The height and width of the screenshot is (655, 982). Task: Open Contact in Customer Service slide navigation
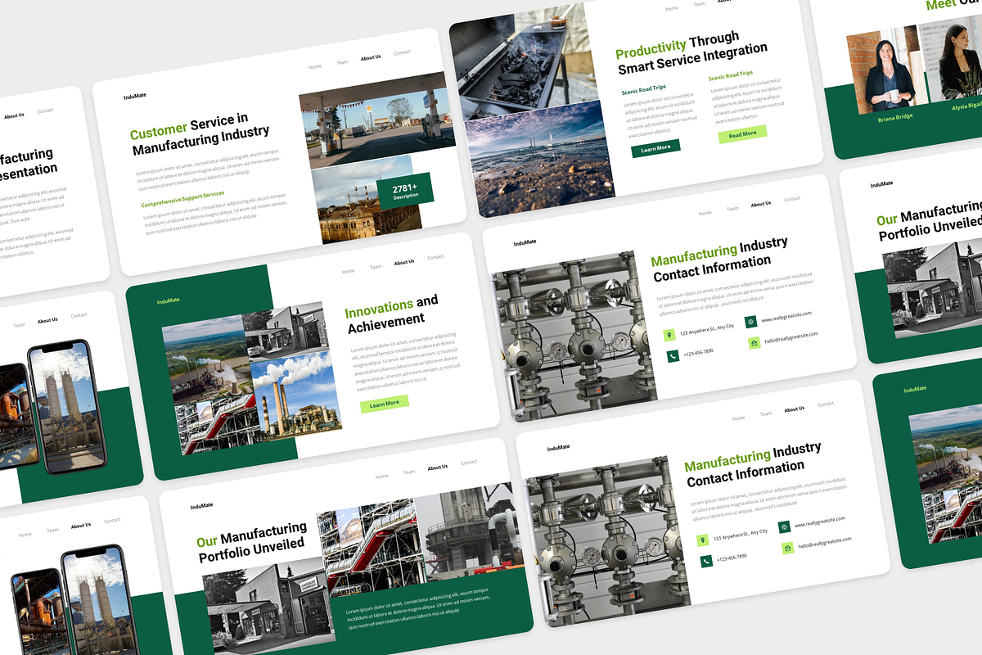click(x=402, y=52)
